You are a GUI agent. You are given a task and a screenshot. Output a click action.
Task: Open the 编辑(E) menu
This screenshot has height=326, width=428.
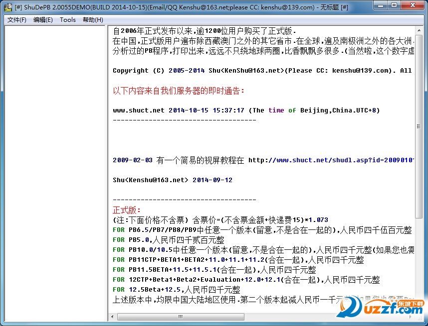tap(43, 20)
